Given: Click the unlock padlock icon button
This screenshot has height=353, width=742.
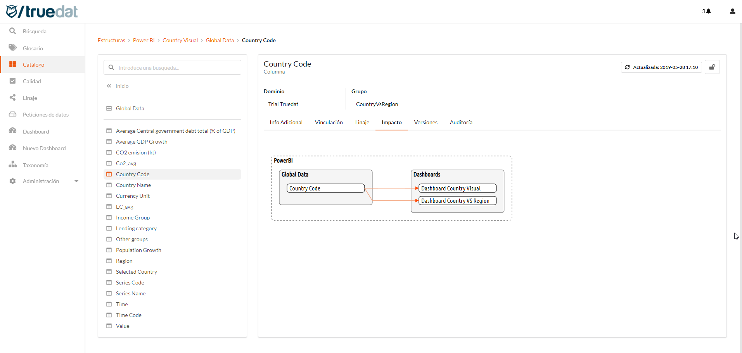Looking at the screenshot, I should click(712, 67).
